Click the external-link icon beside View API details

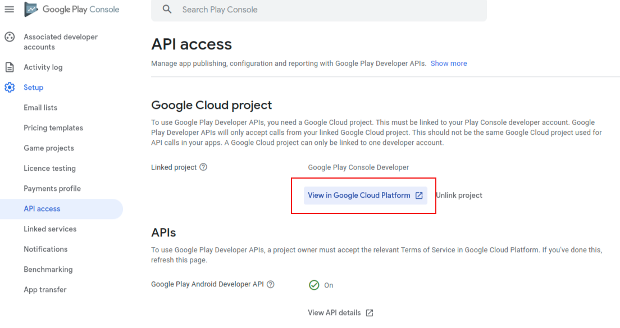coord(370,313)
